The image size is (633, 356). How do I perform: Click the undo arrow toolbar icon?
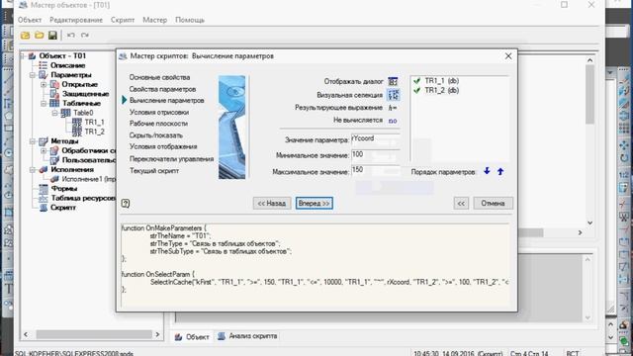click(71, 36)
